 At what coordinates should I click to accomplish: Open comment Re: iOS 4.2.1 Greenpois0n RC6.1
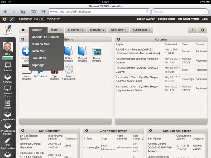pyautogui.click(x=138, y=51)
